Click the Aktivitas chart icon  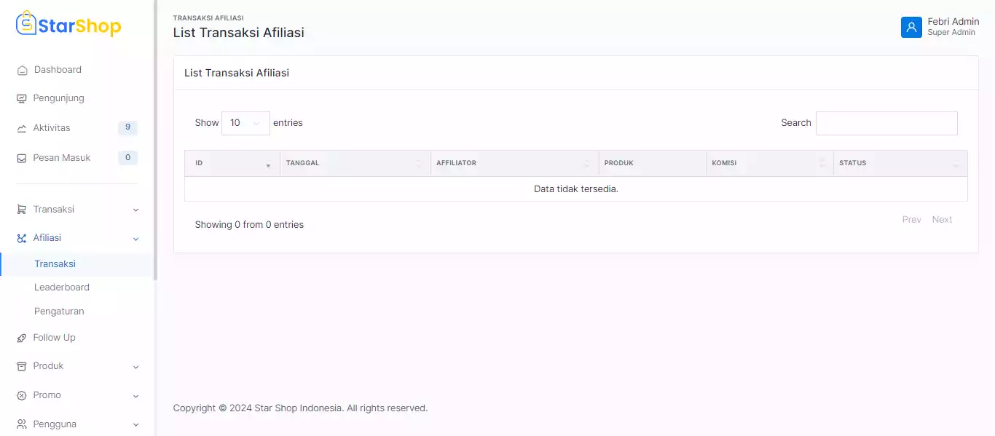coord(22,129)
